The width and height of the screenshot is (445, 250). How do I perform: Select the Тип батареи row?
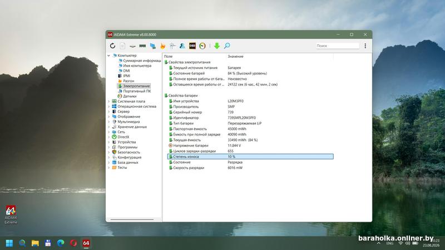tap(251, 123)
